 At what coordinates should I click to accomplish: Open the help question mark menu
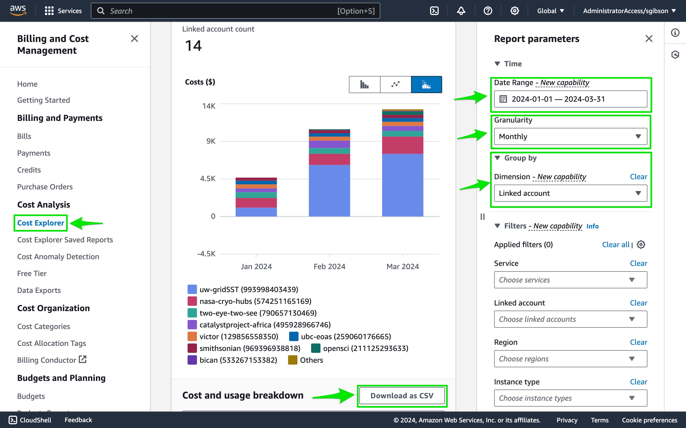click(x=488, y=11)
